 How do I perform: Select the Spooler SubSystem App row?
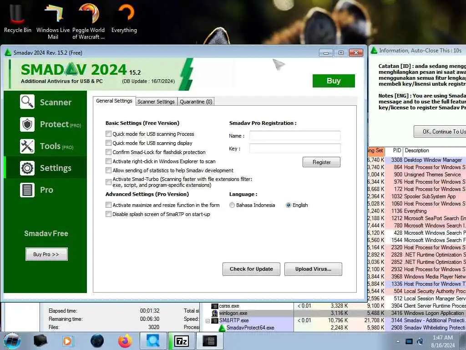coord(417,196)
